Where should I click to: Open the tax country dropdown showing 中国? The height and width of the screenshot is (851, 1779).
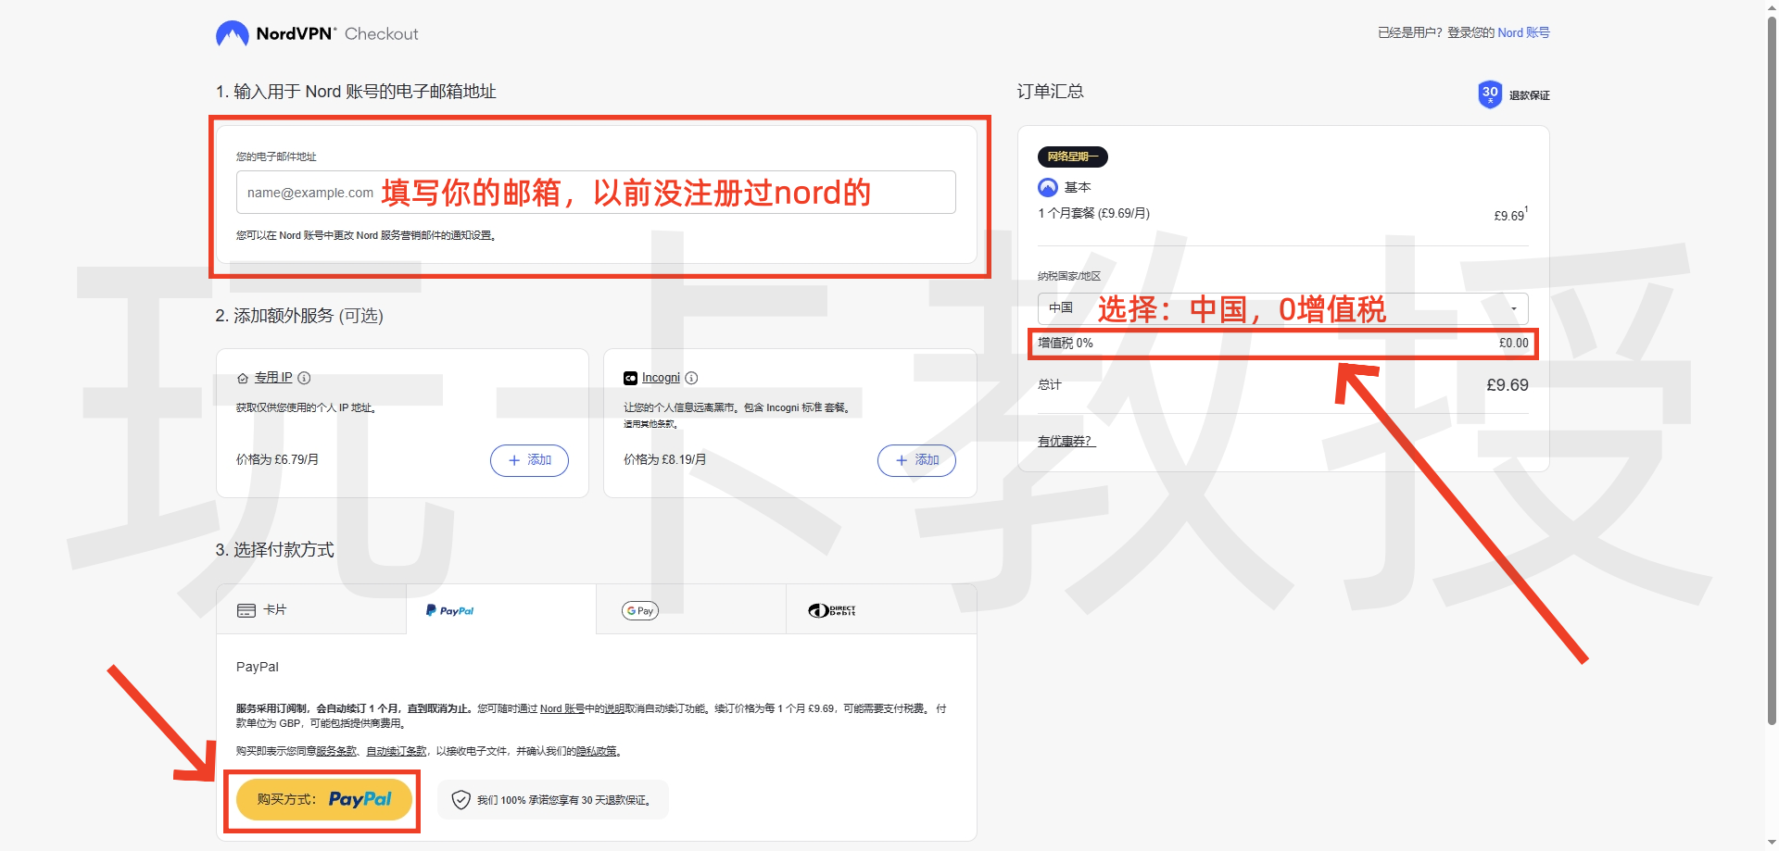point(1514,308)
